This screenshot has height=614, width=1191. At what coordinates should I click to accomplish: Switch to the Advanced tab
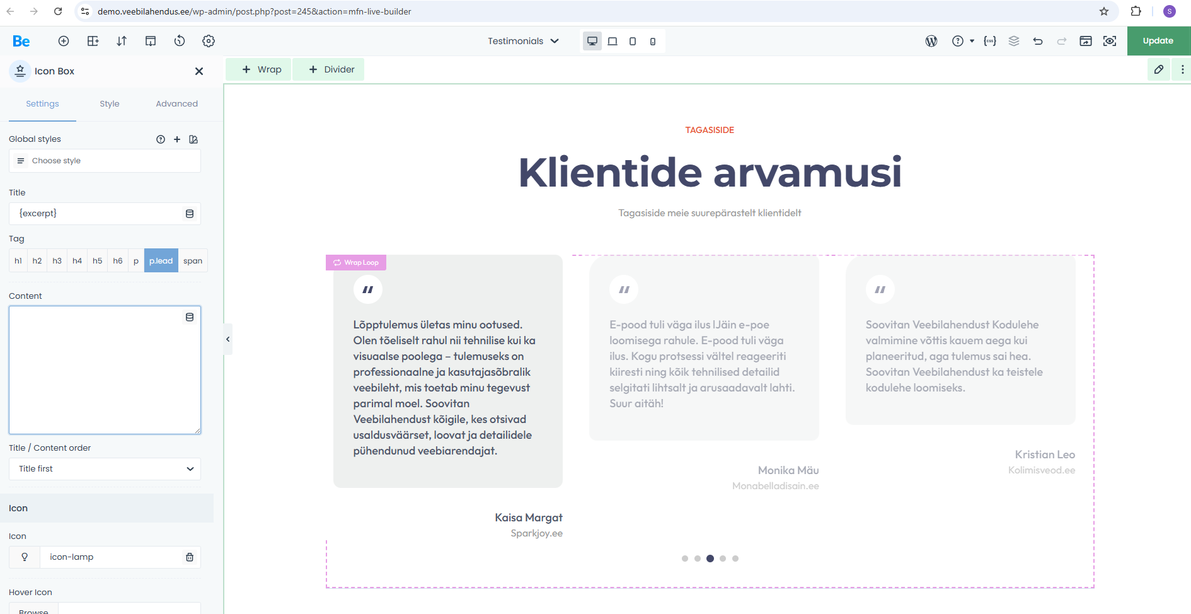[176, 104]
